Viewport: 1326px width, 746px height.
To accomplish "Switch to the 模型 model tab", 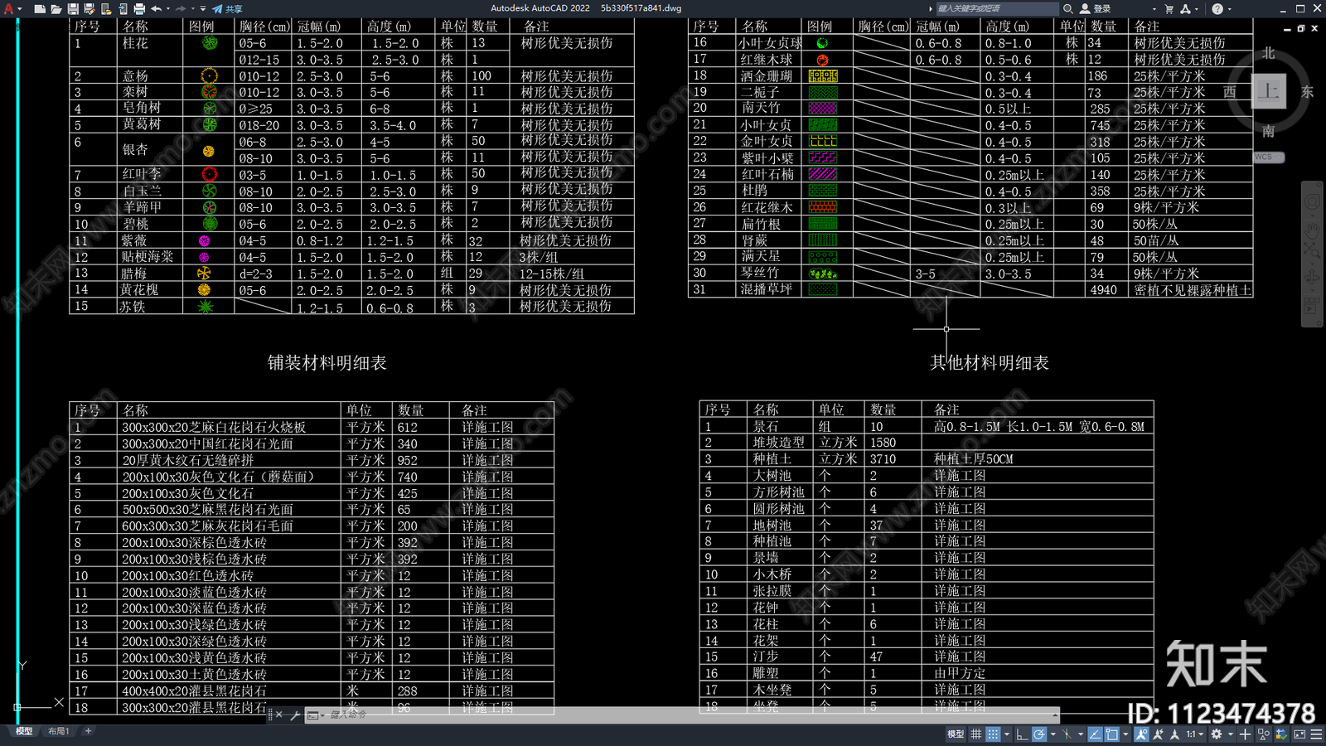I will [24, 731].
